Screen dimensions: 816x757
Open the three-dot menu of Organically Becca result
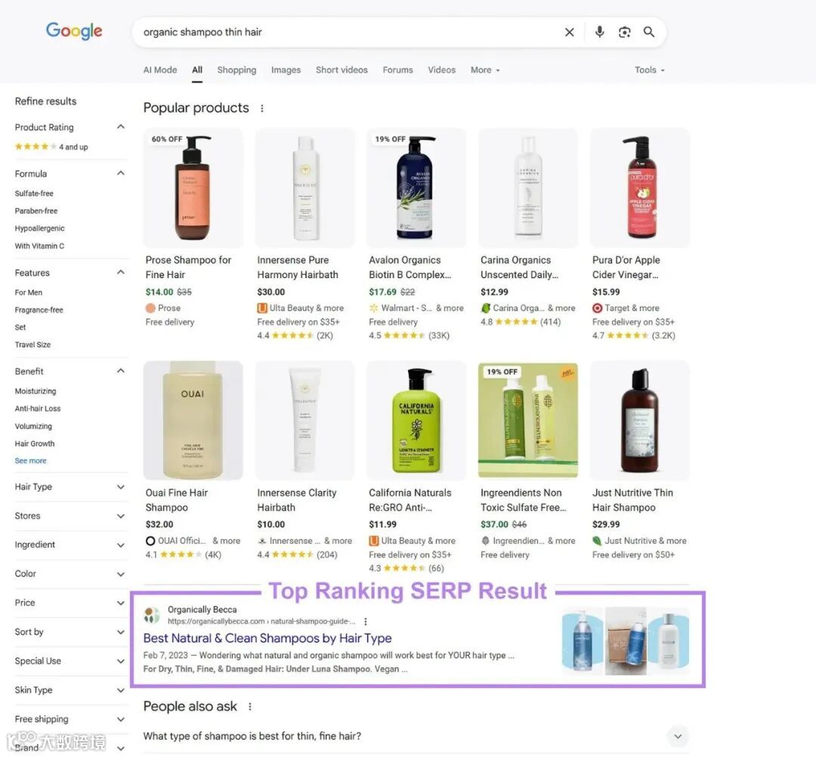(x=366, y=622)
